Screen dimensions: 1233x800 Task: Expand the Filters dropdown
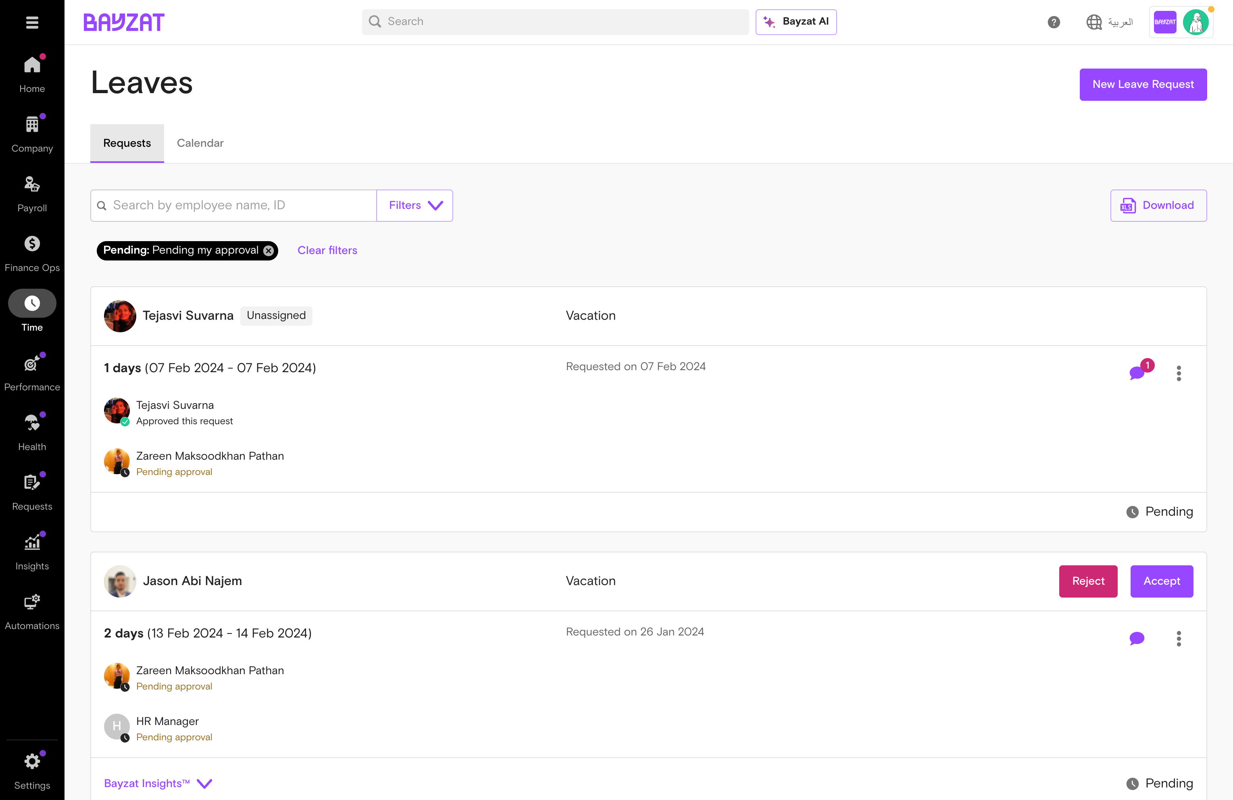414,206
